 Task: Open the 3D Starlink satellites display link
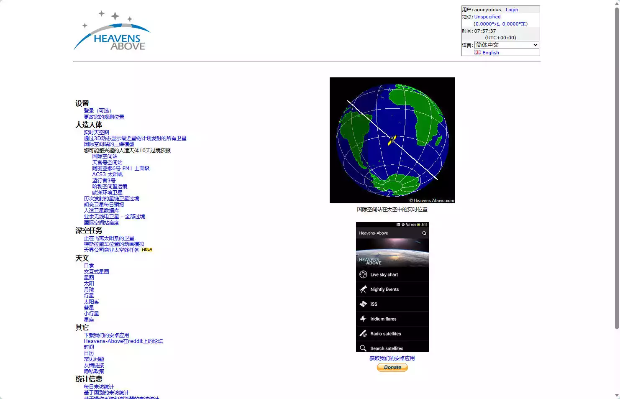[135, 138]
